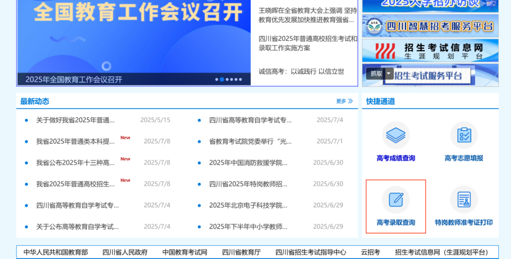Click New badge on 我省公布2025年十三种高...

125,159
